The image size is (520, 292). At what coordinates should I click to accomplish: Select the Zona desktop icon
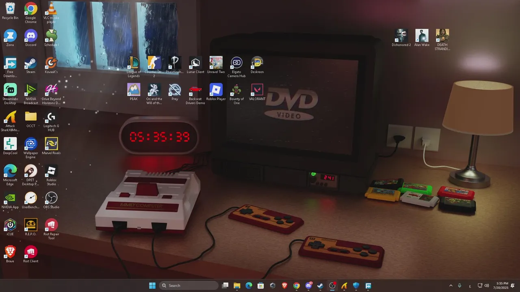pos(10,38)
